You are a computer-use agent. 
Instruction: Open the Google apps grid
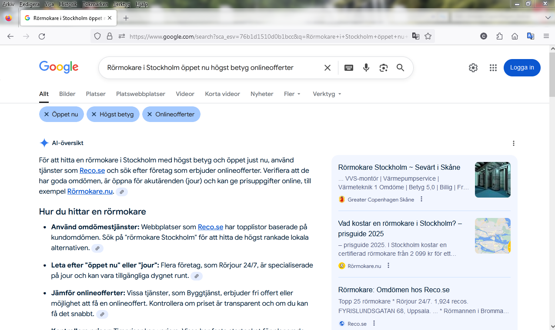click(493, 68)
